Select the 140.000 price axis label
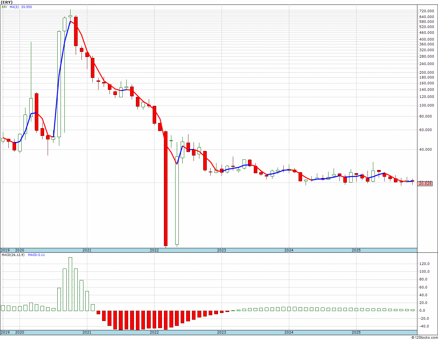 [426, 90]
